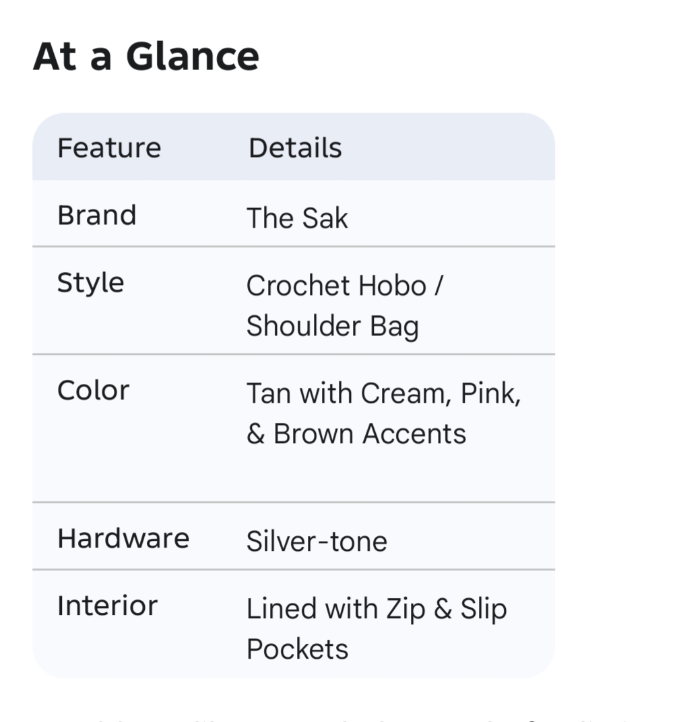The width and height of the screenshot is (679, 722).
Task: Click the "Brand" row label
Action: click(x=97, y=216)
